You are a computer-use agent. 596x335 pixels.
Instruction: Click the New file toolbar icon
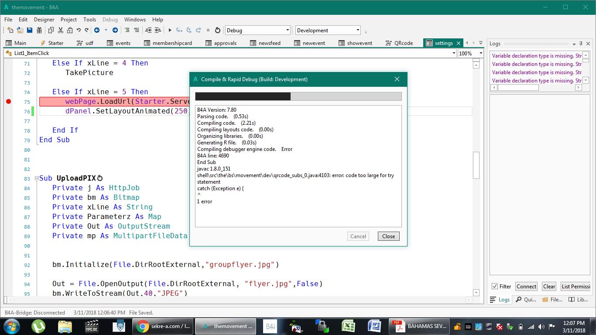(10, 31)
